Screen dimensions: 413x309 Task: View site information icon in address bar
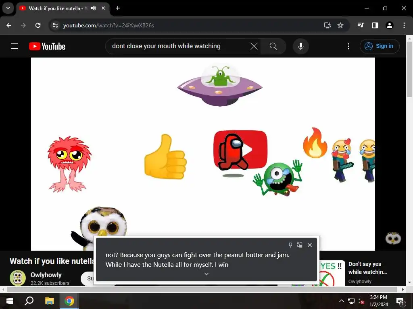click(x=55, y=25)
